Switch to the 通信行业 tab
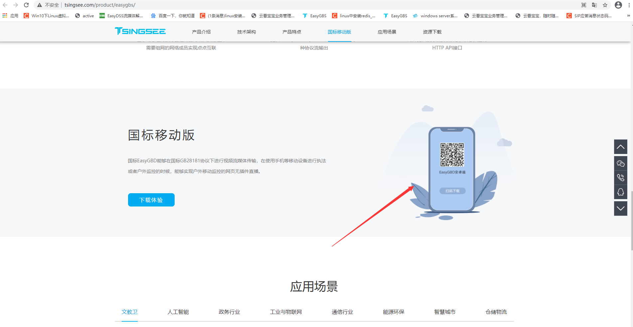The image size is (633, 327). pos(342,312)
